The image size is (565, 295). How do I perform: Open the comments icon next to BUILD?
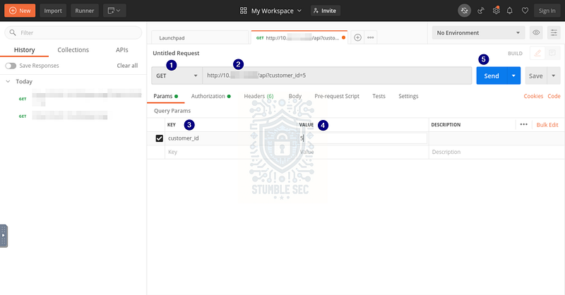pyautogui.click(x=552, y=54)
